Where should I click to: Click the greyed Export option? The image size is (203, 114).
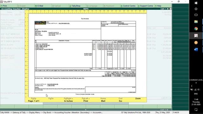pyautogui.click(x=22, y=6)
